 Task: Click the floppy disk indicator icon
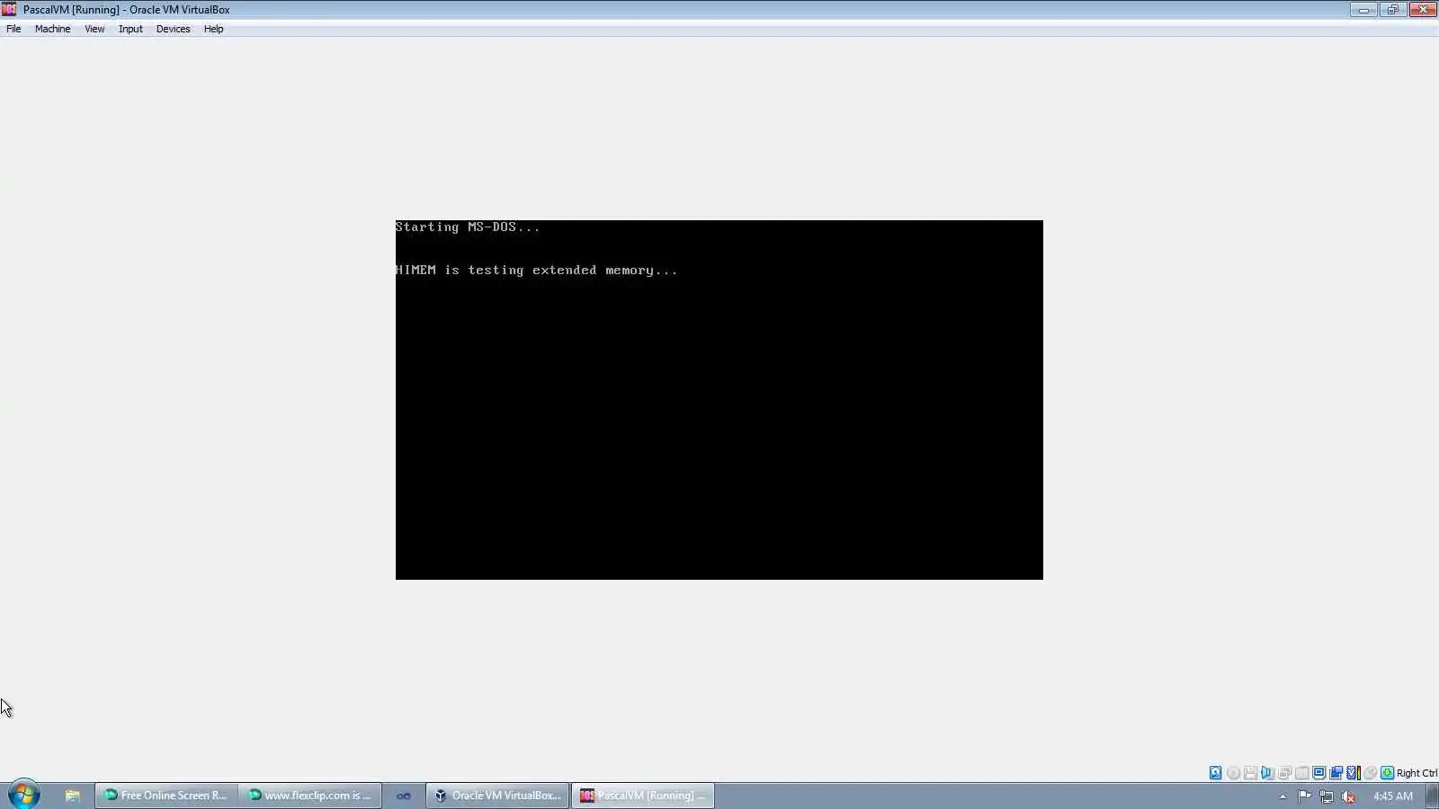[1250, 773]
